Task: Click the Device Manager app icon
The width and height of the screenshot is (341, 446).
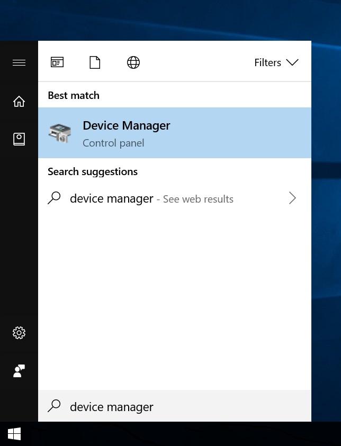Action: tap(60, 133)
